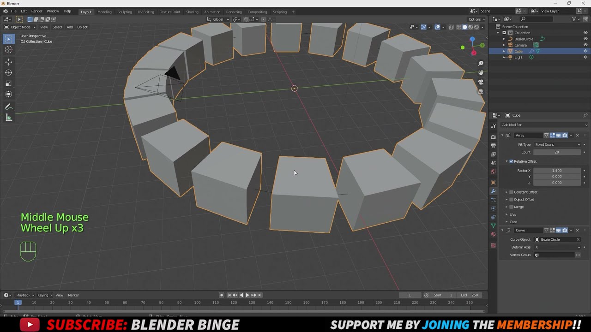Pick the Measure ruler tool
591x332 pixels.
[8, 118]
